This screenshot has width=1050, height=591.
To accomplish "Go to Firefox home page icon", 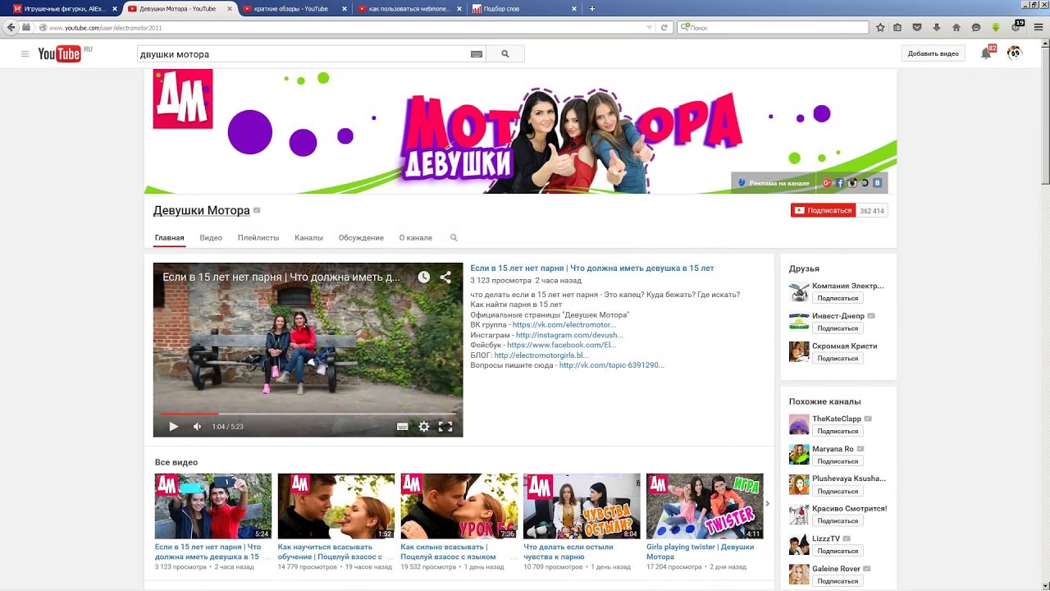I will 956,27.
